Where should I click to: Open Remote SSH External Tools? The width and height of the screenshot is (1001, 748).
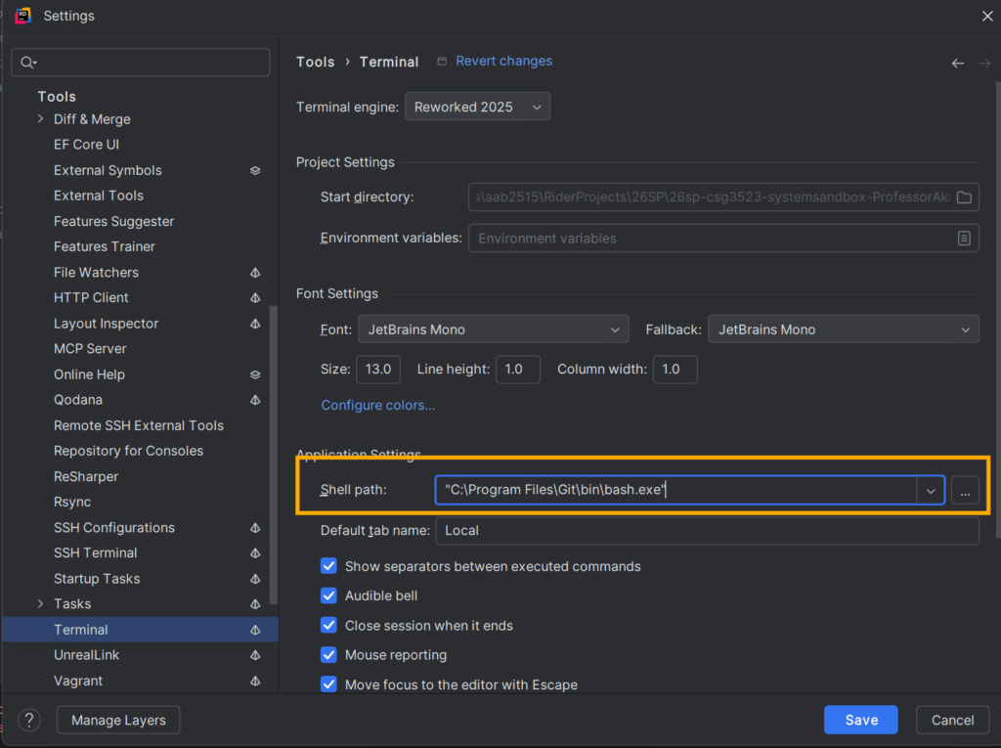(x=139, y=425)
